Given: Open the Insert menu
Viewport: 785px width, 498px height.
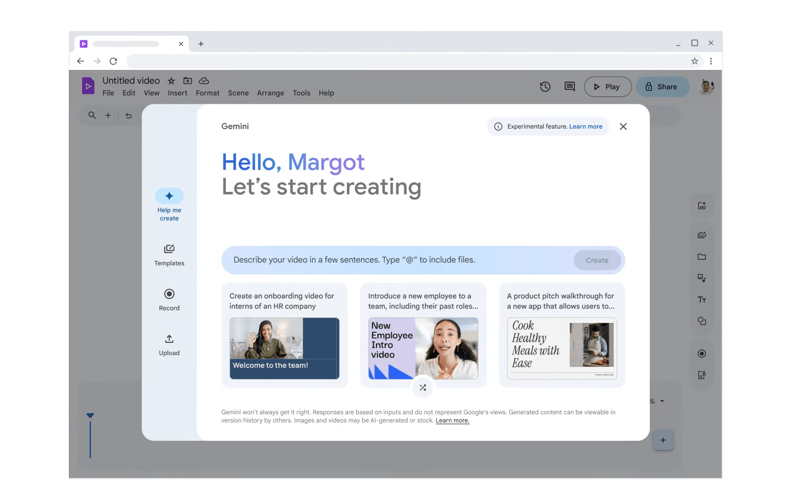Looking at the screenshot, I should click(x=178, y=93).
